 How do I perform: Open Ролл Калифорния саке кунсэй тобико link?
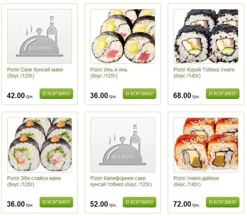click(x=121, y=181)
